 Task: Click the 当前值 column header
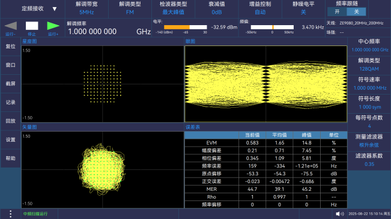(x=252, y=135)
